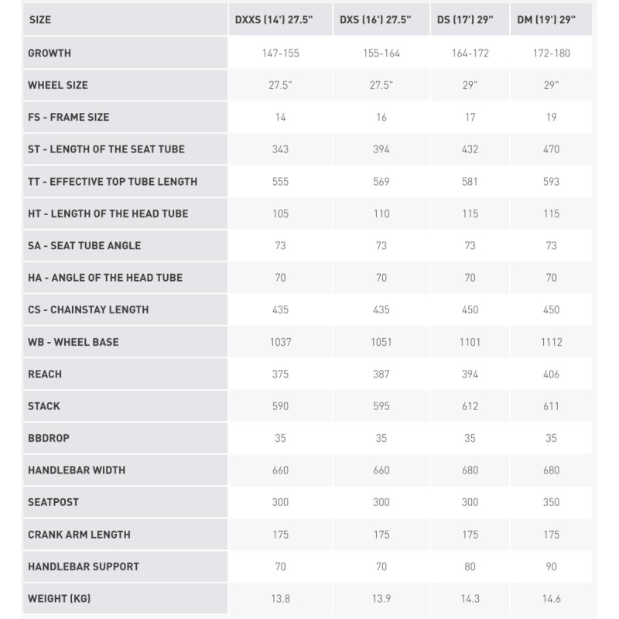Click the weight value 14.6
This screenshot has width=619, height=619.
[x=551, y=598]
